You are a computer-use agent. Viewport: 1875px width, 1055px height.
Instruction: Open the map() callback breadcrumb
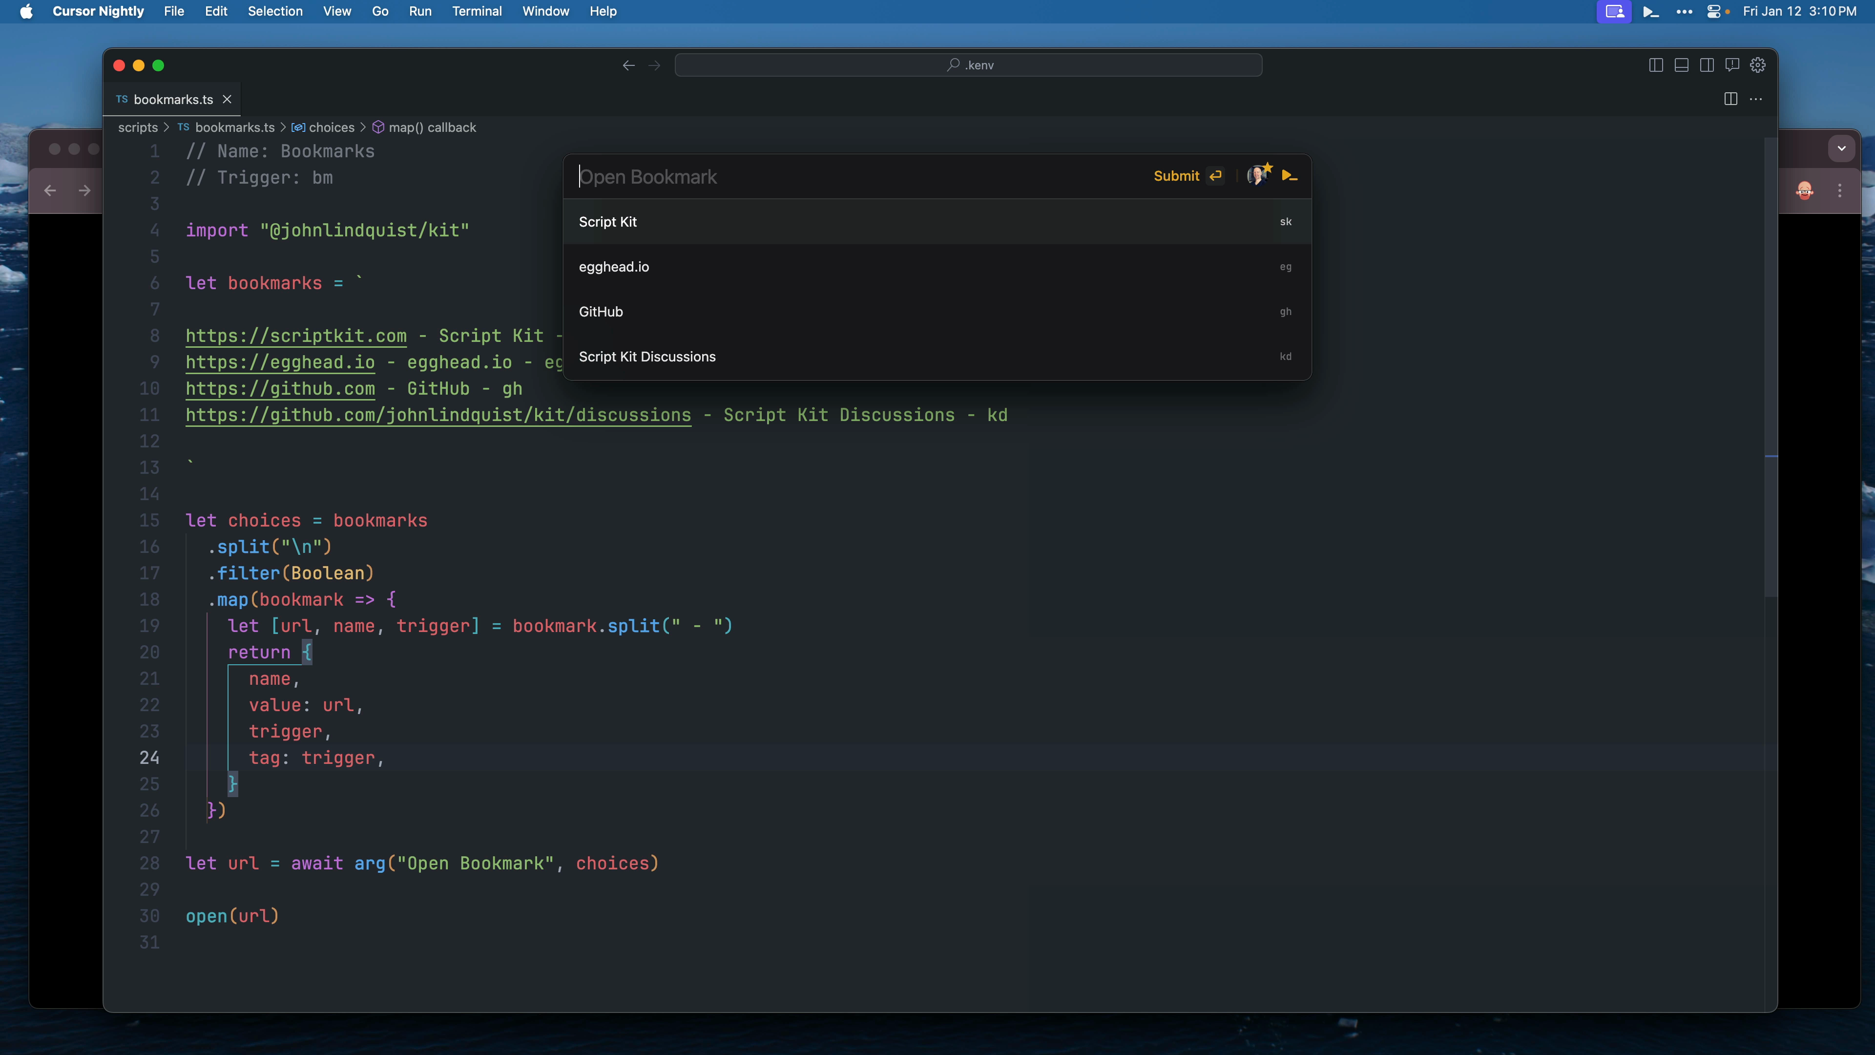point(424,127)
